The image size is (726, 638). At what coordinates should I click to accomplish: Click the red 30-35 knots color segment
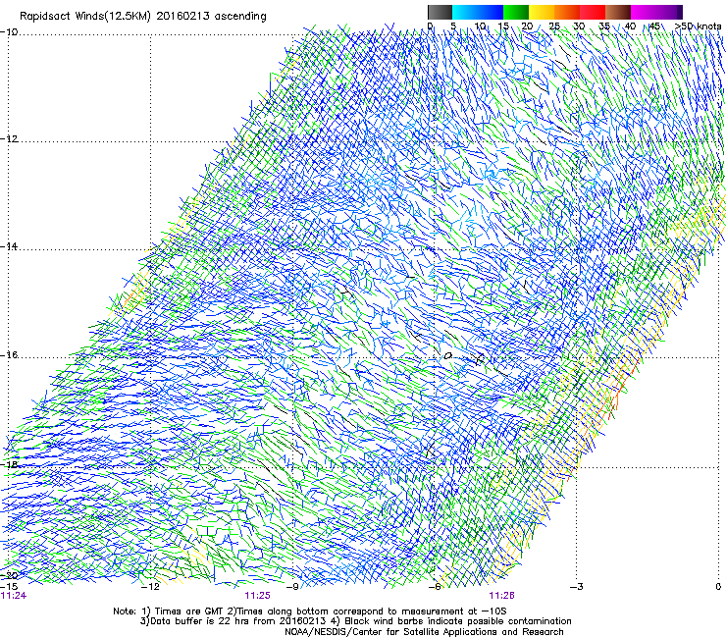(x=593, y=12)
